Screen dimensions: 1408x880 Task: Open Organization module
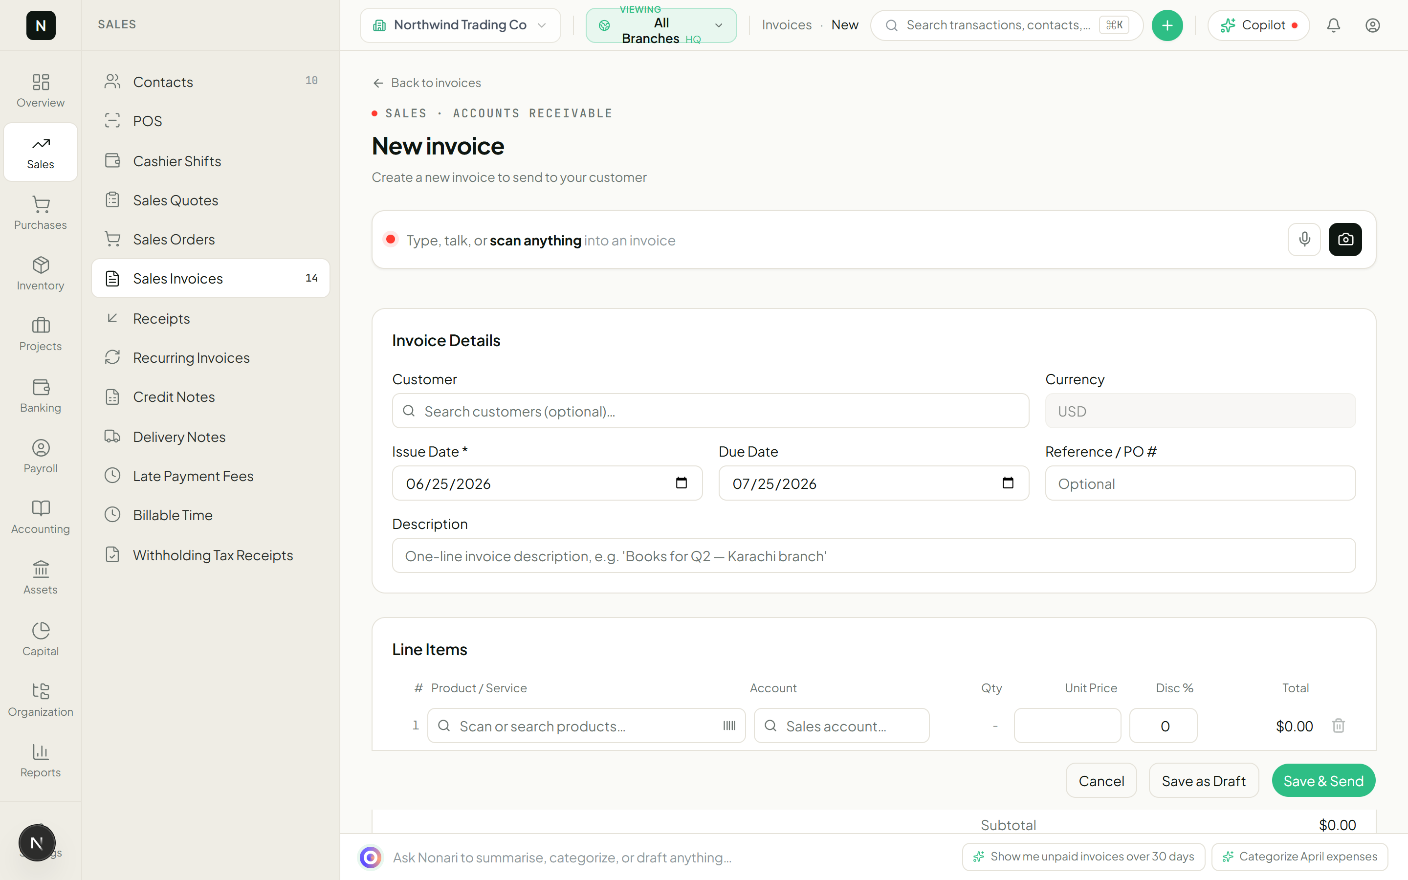pos(40,700)
